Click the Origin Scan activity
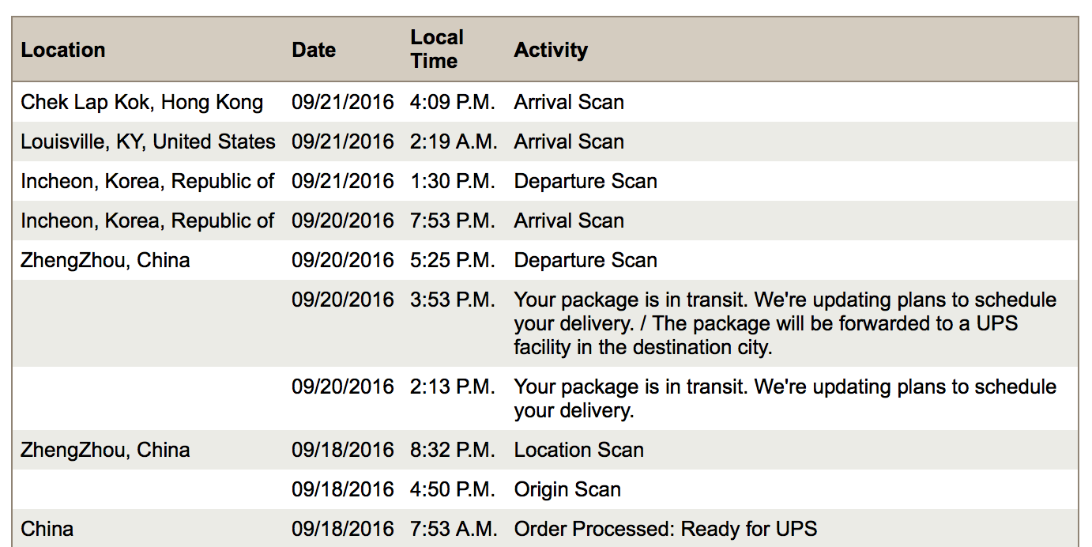This screenshot has height=547, width=1092. (567, 489)
